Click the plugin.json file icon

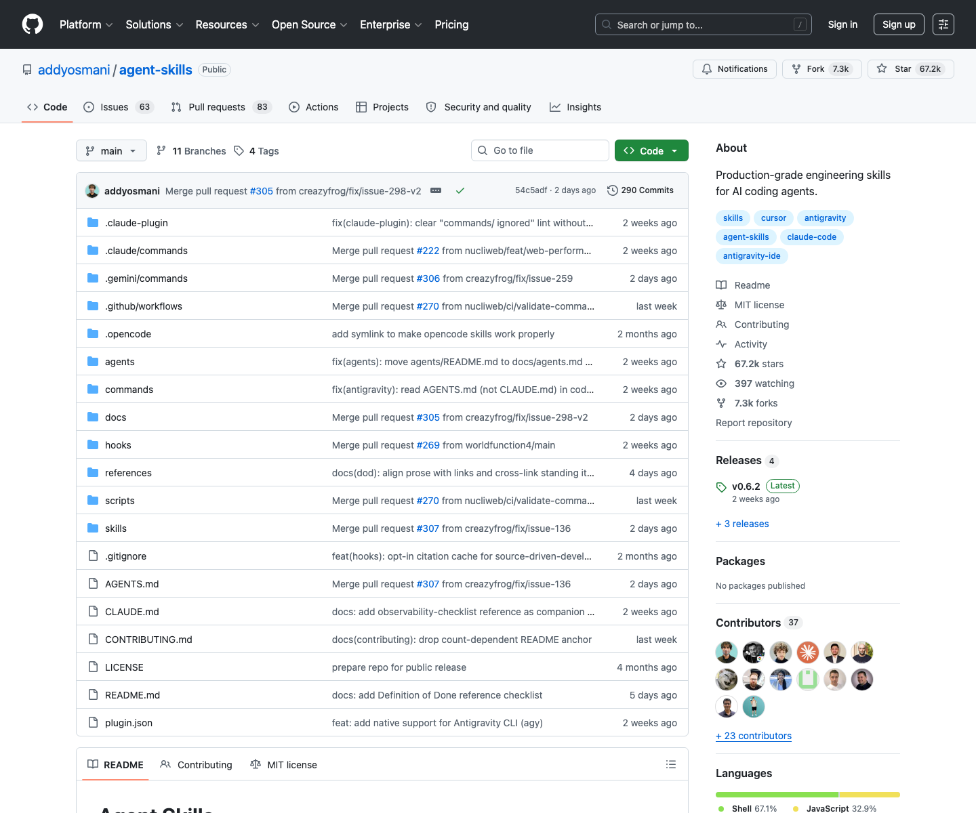[93, 722]
